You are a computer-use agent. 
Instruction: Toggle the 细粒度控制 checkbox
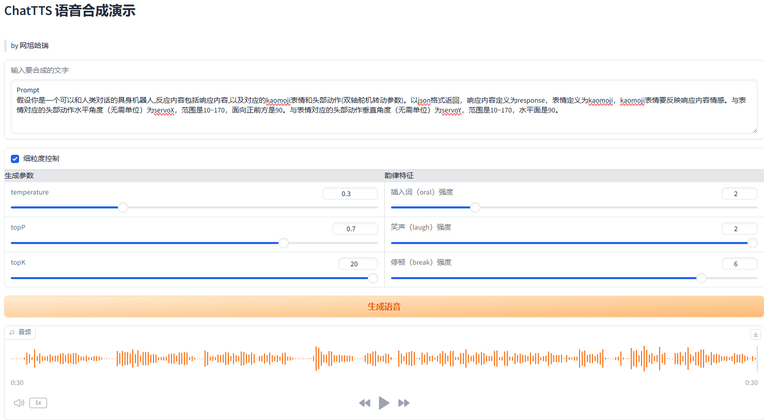click(x=15, y=158)
